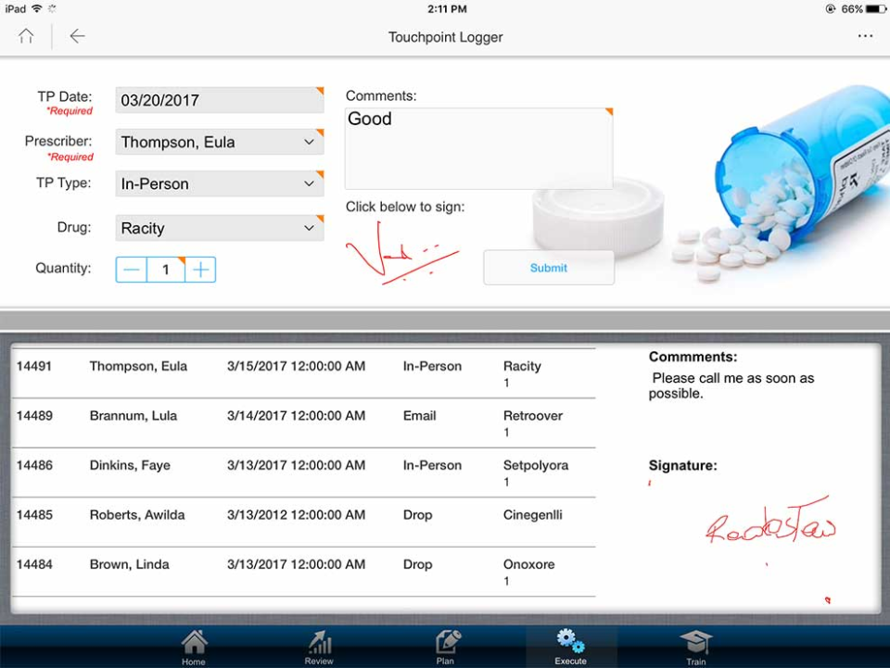Viewport: 890px width, 668px height.
Task: Decrease quantity using the minus control
Action: point(130,269)
